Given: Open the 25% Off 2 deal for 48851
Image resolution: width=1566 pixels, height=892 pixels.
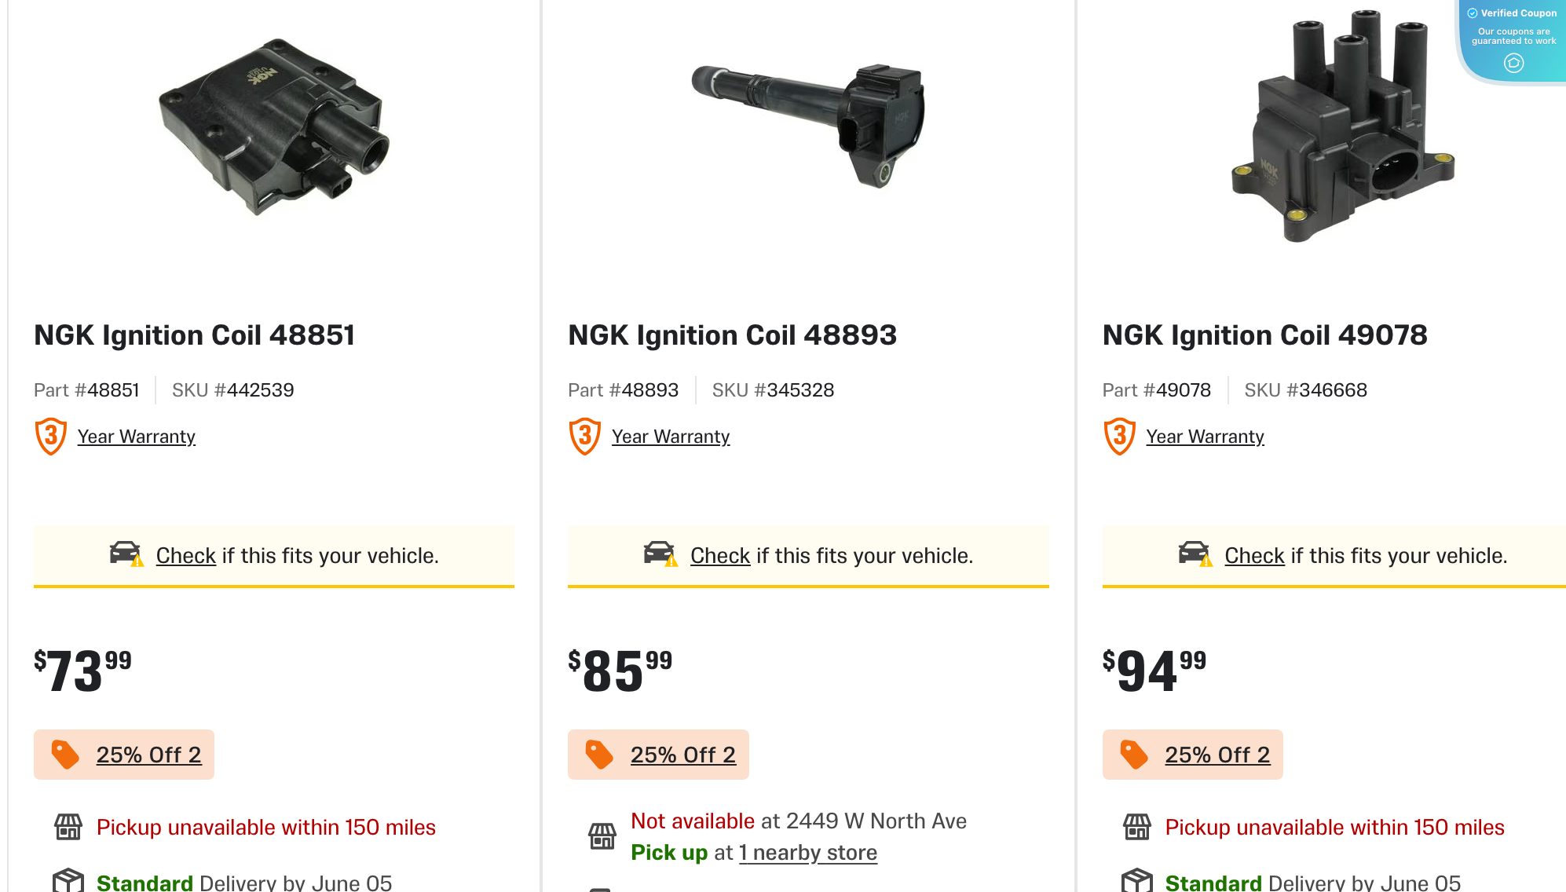Looking at the screenshot, I should (x=148, y=755).
